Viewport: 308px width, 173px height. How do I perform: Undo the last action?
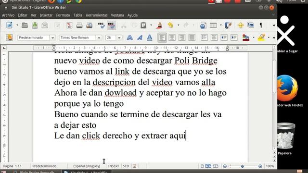pyautogui.click(x=170, y=25)
